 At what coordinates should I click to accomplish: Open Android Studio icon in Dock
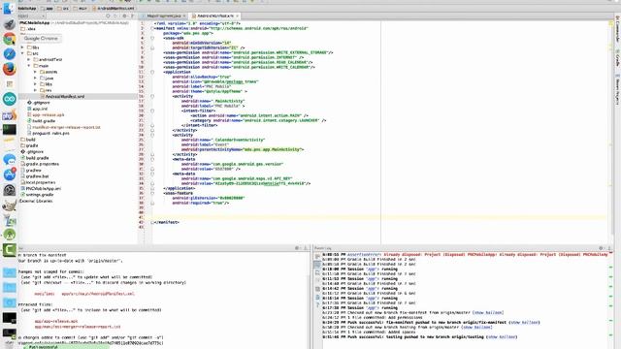pos(9,235)
